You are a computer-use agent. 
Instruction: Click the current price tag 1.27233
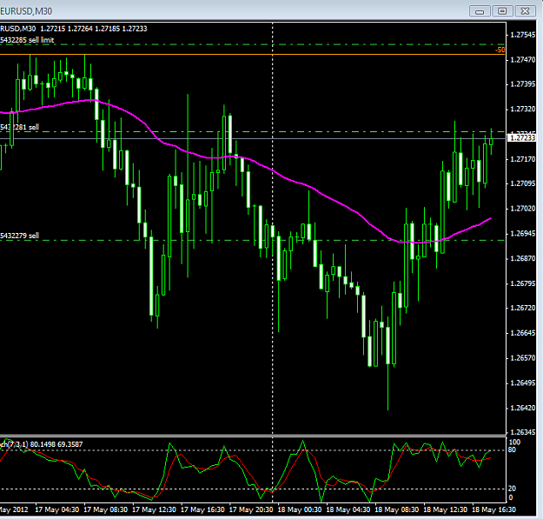(x=521, y=138)
